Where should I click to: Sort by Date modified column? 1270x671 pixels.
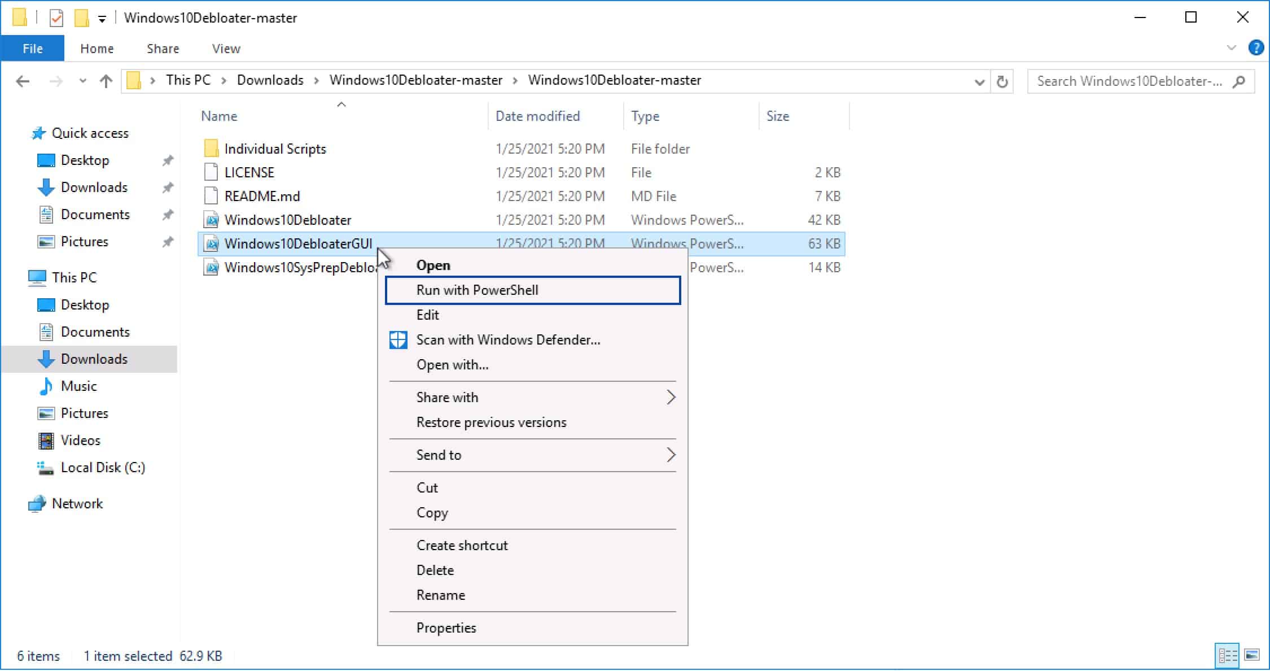[537, 116]
